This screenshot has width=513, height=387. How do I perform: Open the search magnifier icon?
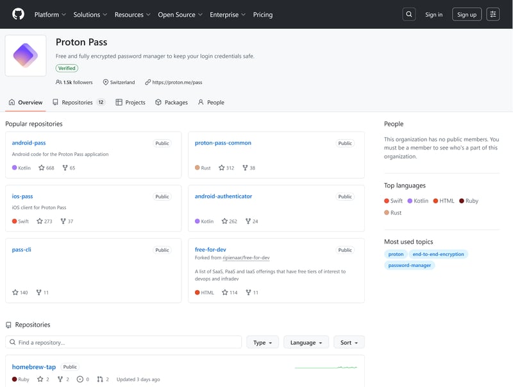(409, 14)
